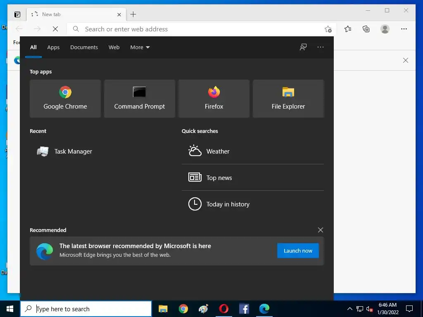Open Facebook app from the taskbar
The height and width of the screenshot is (317, 423).
[x=244, y=309]
